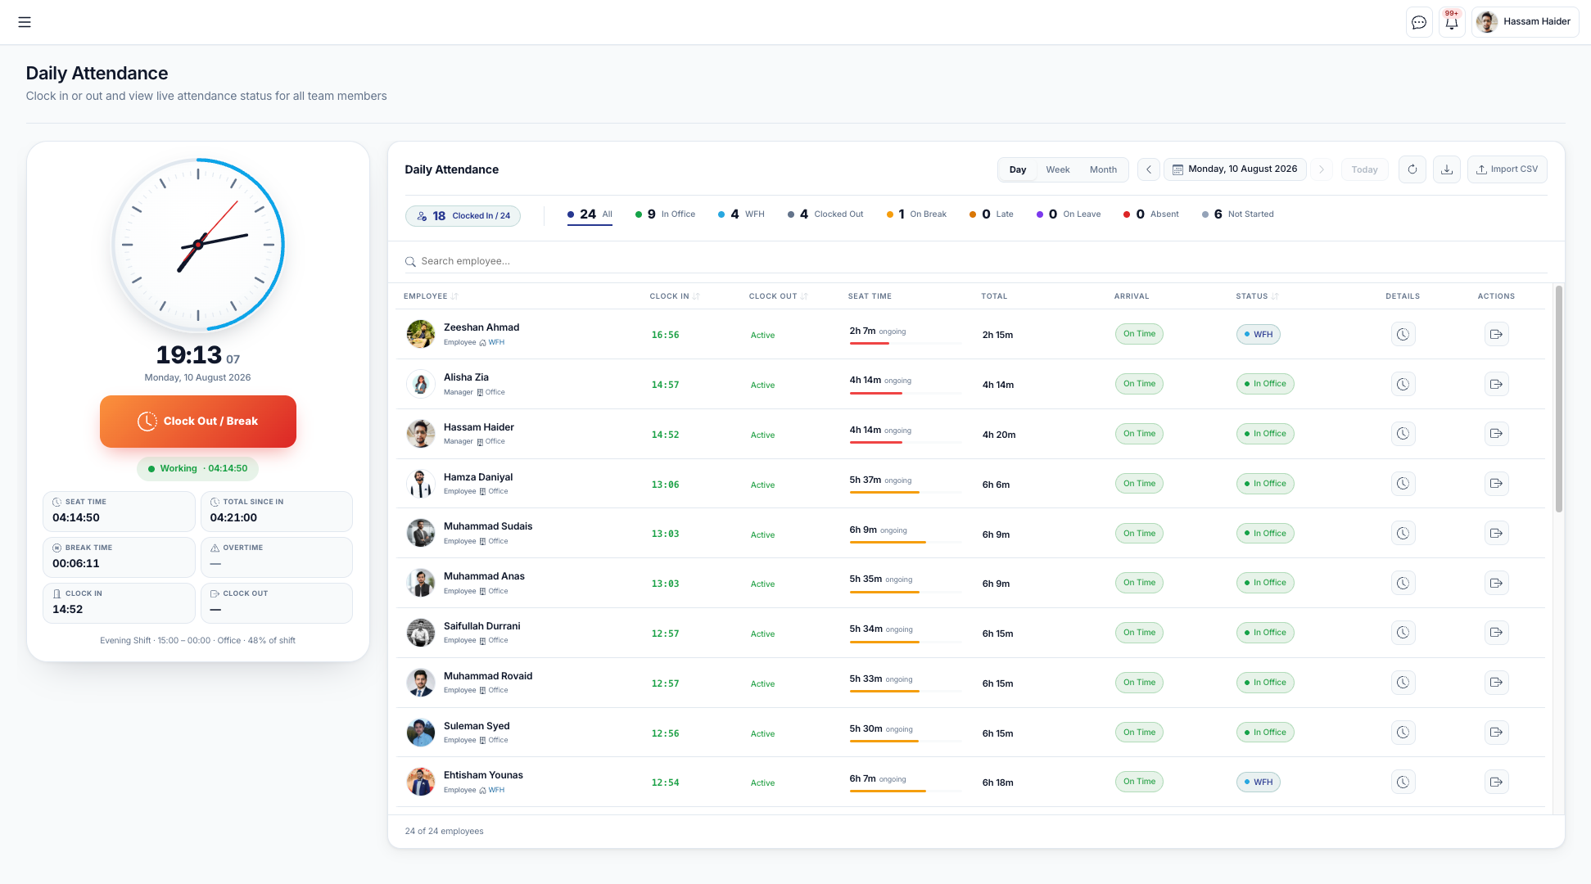This screenshot has height=884, width=1591.
Task: View details clock icon for Hassam Haider row
Action: [x=1403, y=434]
